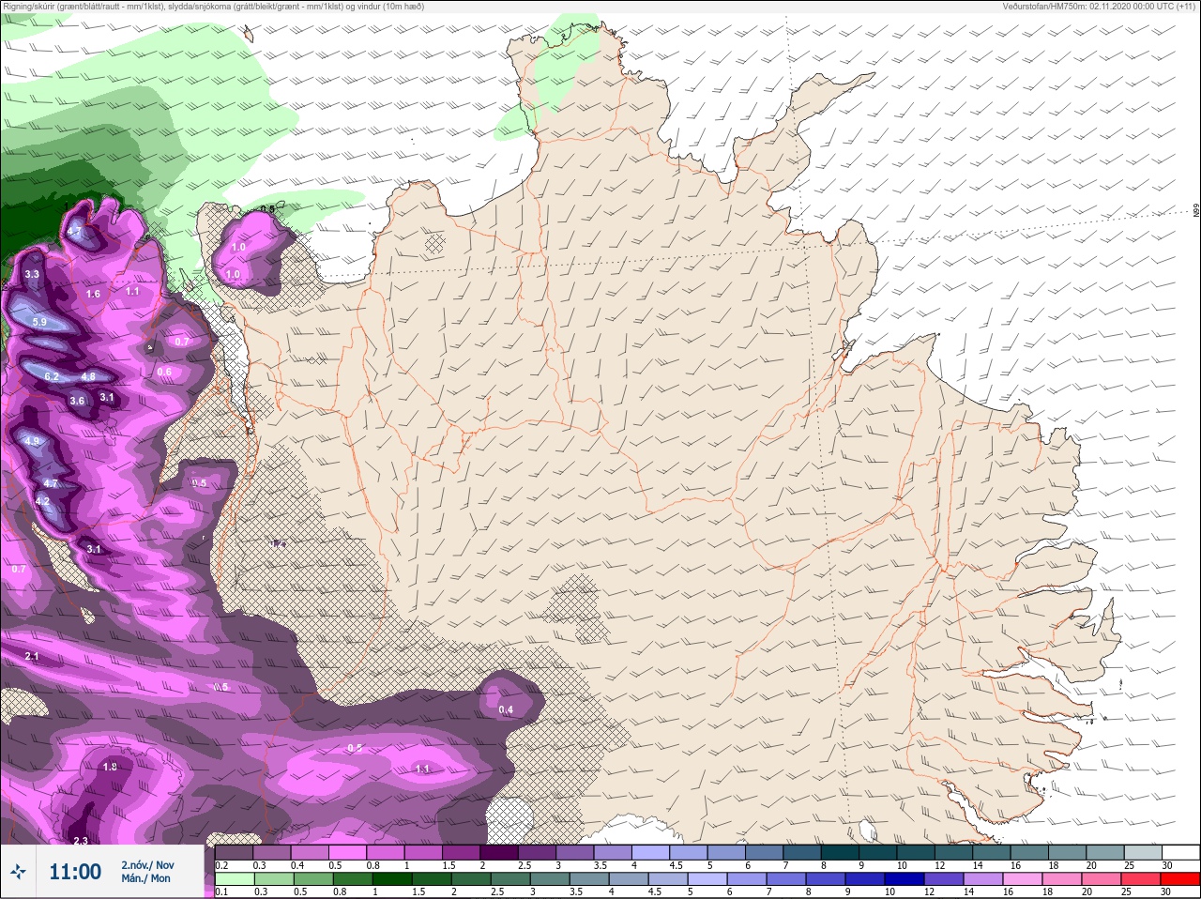Click the 4.8 precipitation value on the map
The image size is (1201, 899).
[88, 377]
